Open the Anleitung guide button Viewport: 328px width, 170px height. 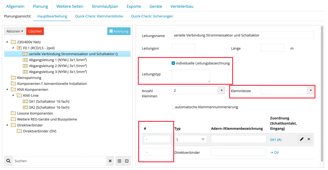pos(119,31)
